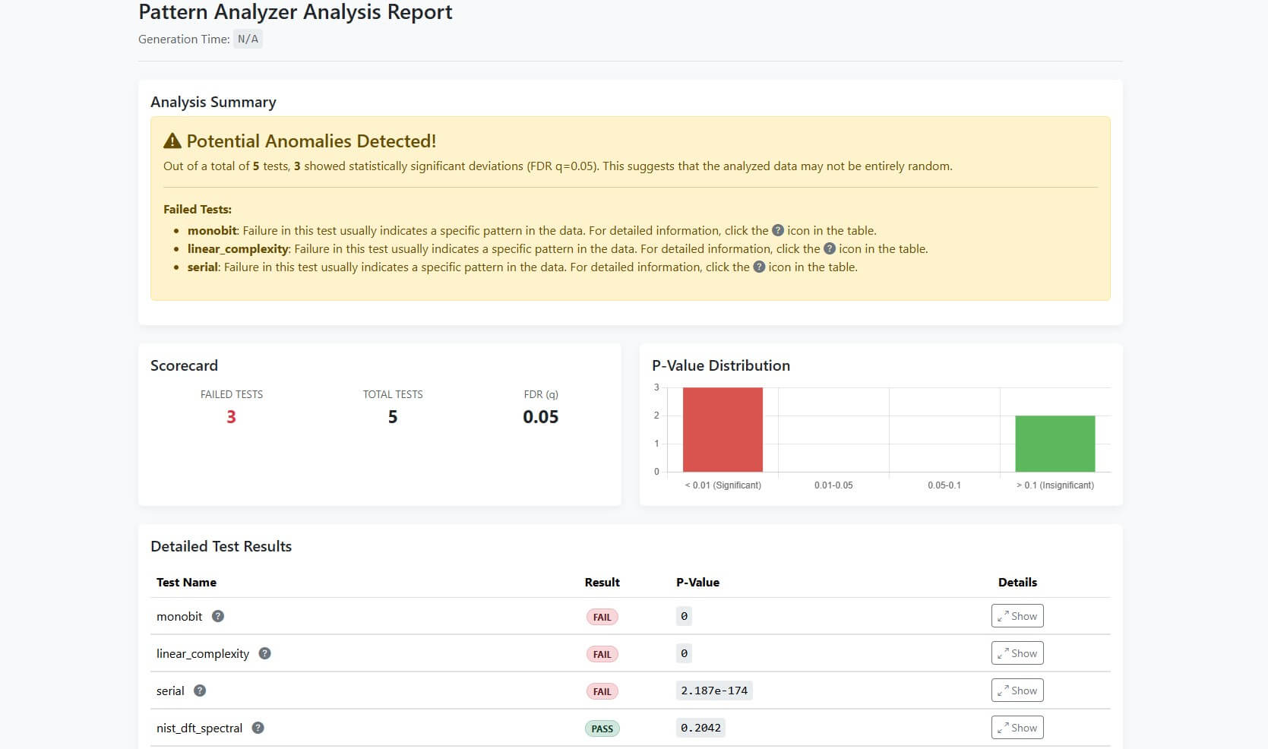
Task: Click the FAIL badge for monobit
Action: 602,617
